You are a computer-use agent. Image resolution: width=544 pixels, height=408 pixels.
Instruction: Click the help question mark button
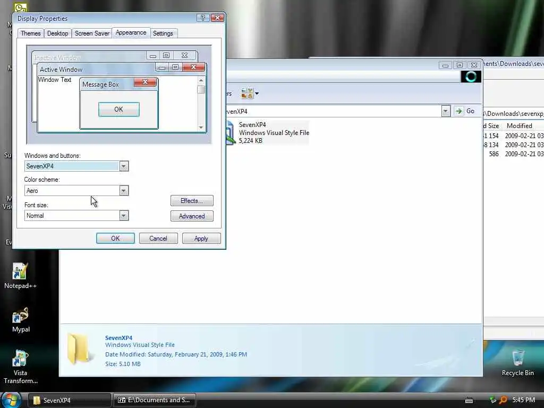(203, 18)
